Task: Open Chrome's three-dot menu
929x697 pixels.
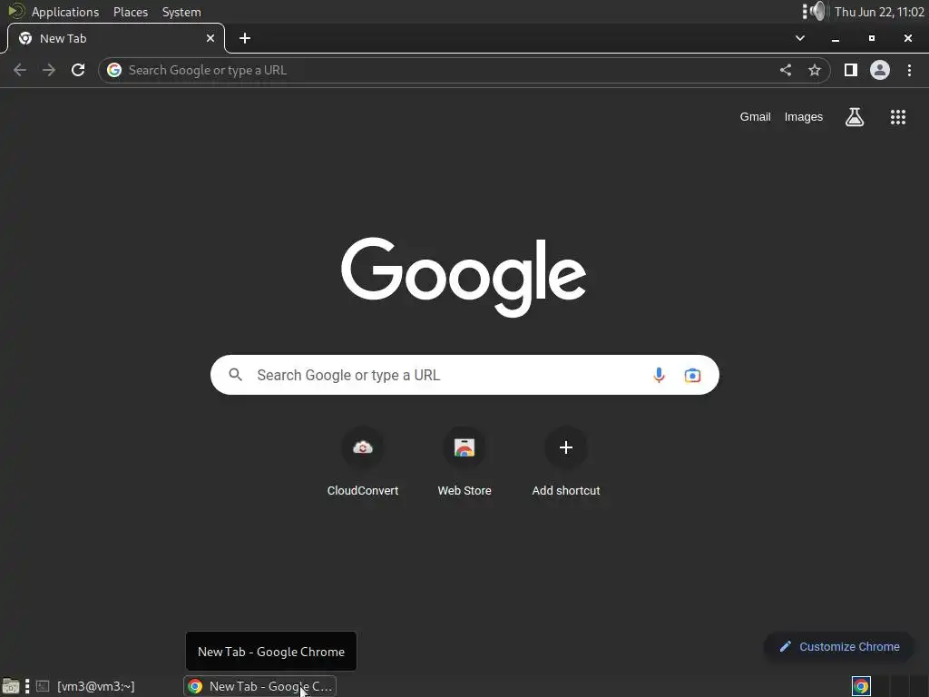Action: pos(909,70)
